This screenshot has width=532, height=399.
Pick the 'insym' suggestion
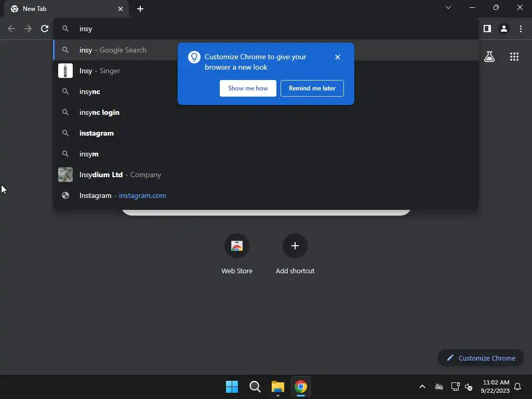pyautogui.click(x=266, y=154)
